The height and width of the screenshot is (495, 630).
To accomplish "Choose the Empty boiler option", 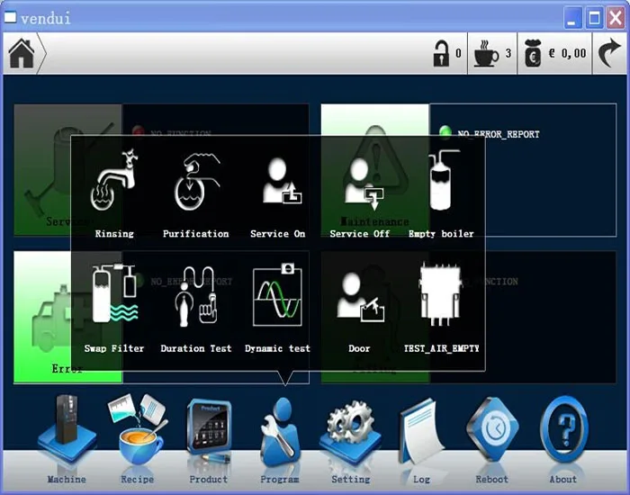I will click(441, 185).
